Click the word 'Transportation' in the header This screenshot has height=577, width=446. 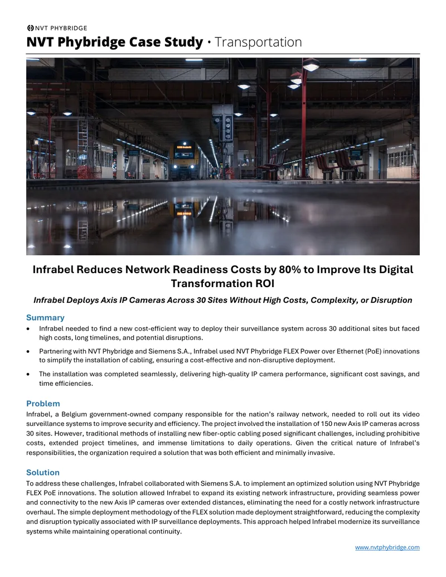click(x=258, y=42)
